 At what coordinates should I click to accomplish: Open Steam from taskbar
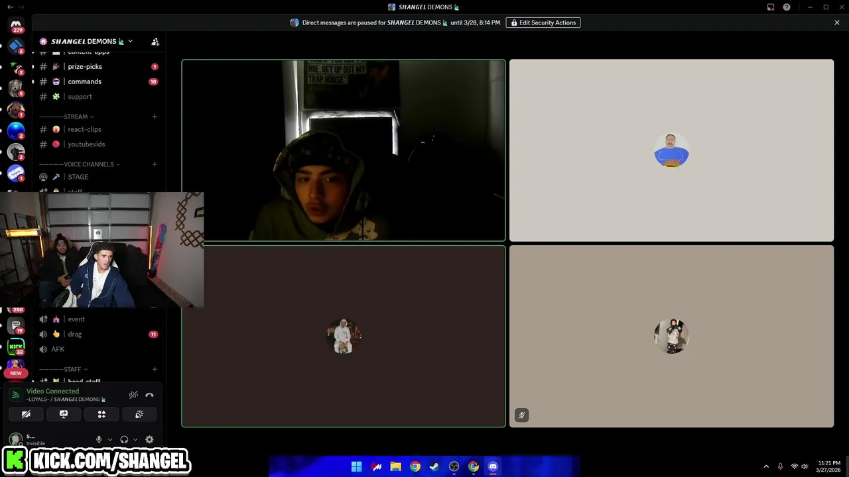pos(434,466)
